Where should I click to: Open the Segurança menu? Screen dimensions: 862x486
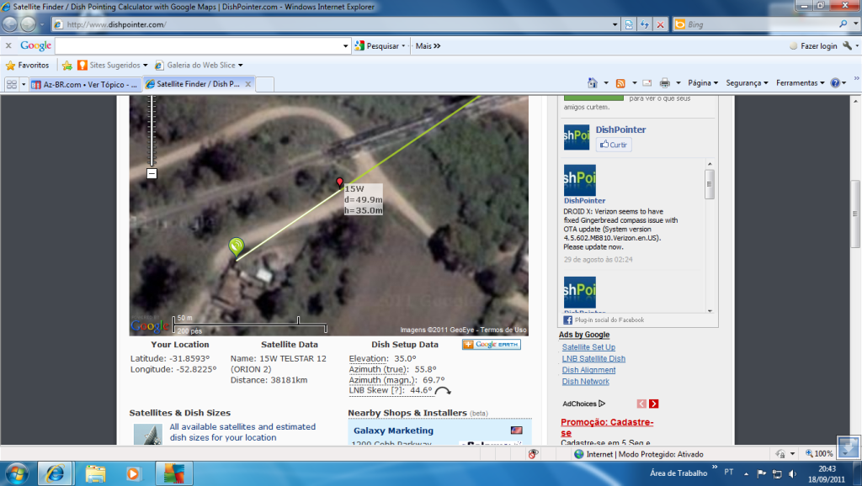tap(748, 83)
